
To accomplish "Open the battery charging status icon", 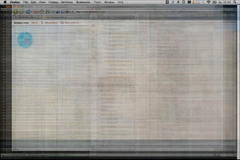I will pyautogui.click(x=214, y=2).
